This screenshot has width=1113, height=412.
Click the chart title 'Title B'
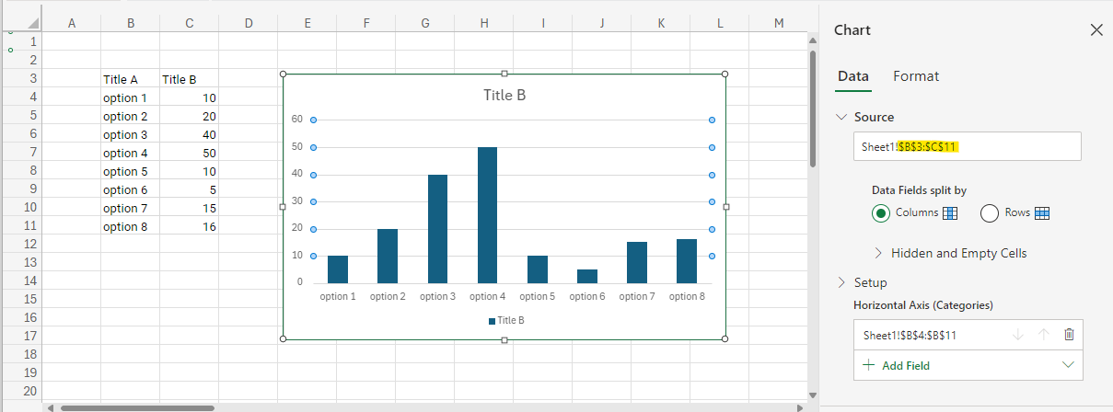[x=504, y=95]
